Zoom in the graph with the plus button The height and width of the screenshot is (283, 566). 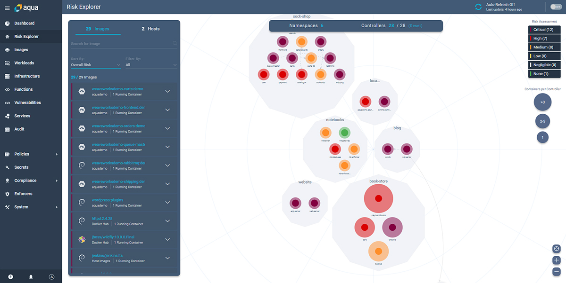click(x=557, y=260)
